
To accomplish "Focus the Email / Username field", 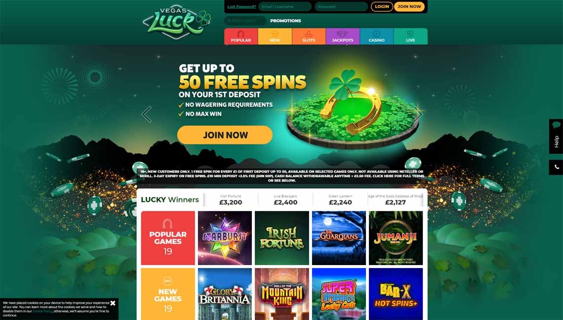I will pos(285,6).
